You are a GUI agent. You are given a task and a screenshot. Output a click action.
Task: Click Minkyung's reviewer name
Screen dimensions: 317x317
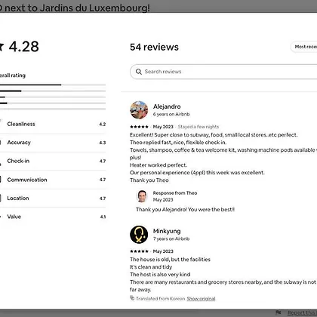click(x=167, y=231)
